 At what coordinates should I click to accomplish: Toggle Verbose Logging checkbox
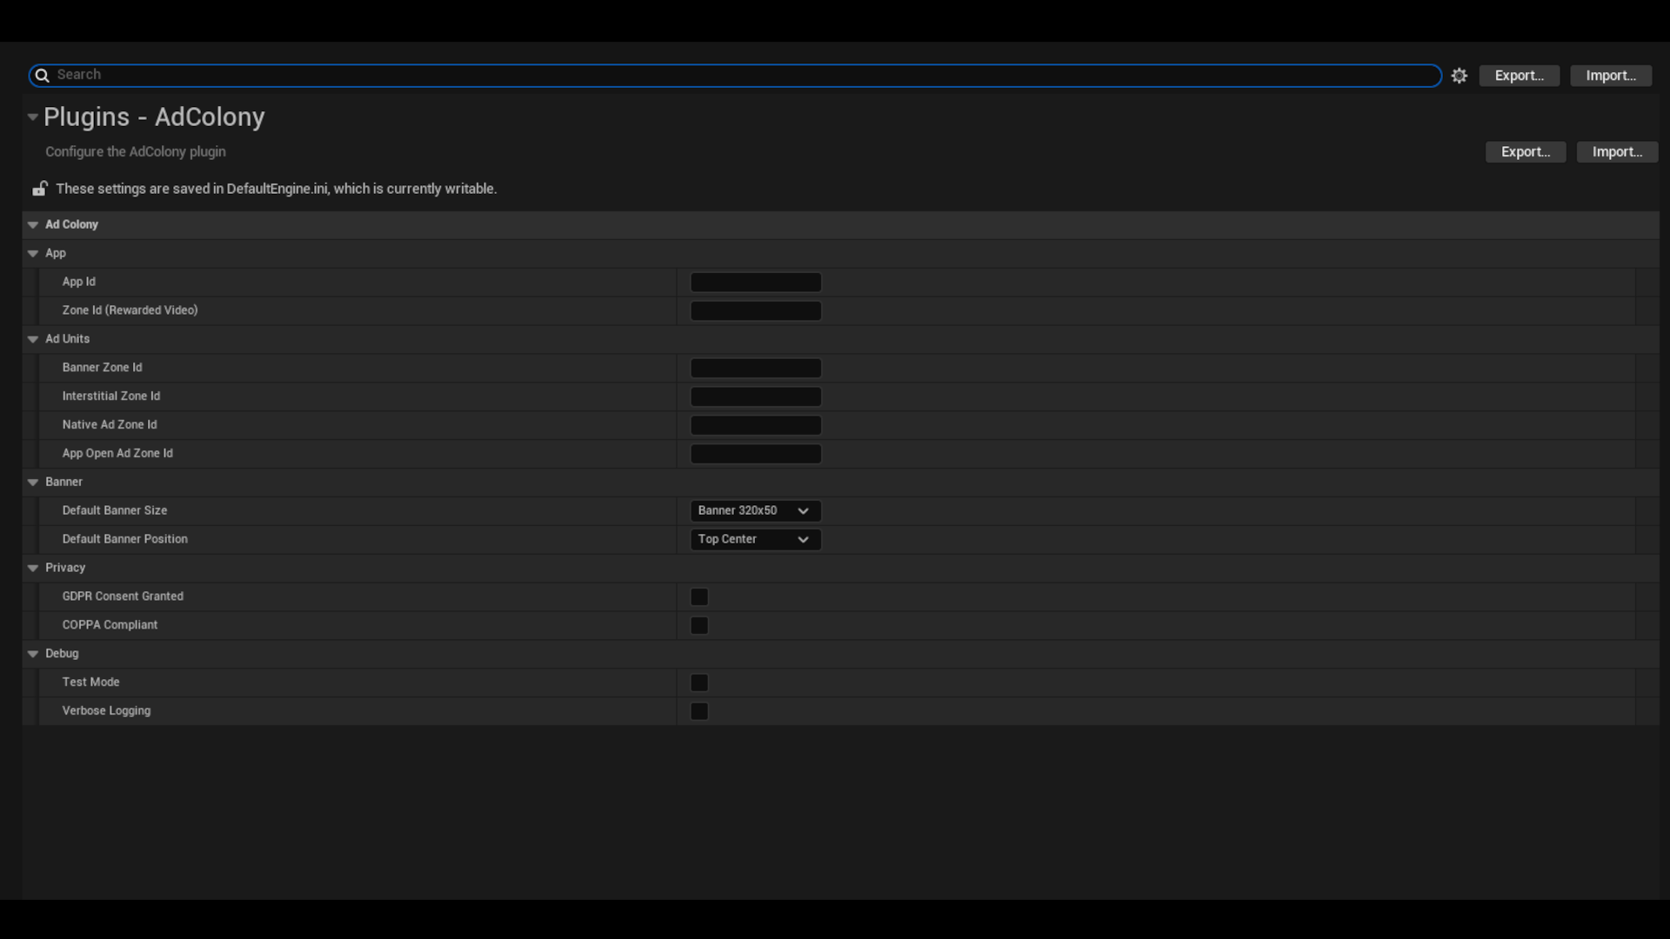pos(699,711)
